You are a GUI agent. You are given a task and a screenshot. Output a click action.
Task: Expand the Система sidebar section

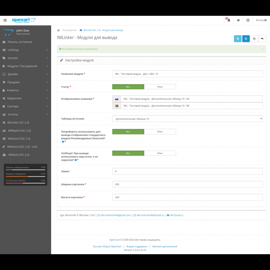pos(25,106)
